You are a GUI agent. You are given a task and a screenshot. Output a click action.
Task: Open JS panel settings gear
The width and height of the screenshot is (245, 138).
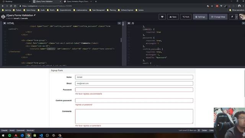pyautogui.click(x=129, y=23)
